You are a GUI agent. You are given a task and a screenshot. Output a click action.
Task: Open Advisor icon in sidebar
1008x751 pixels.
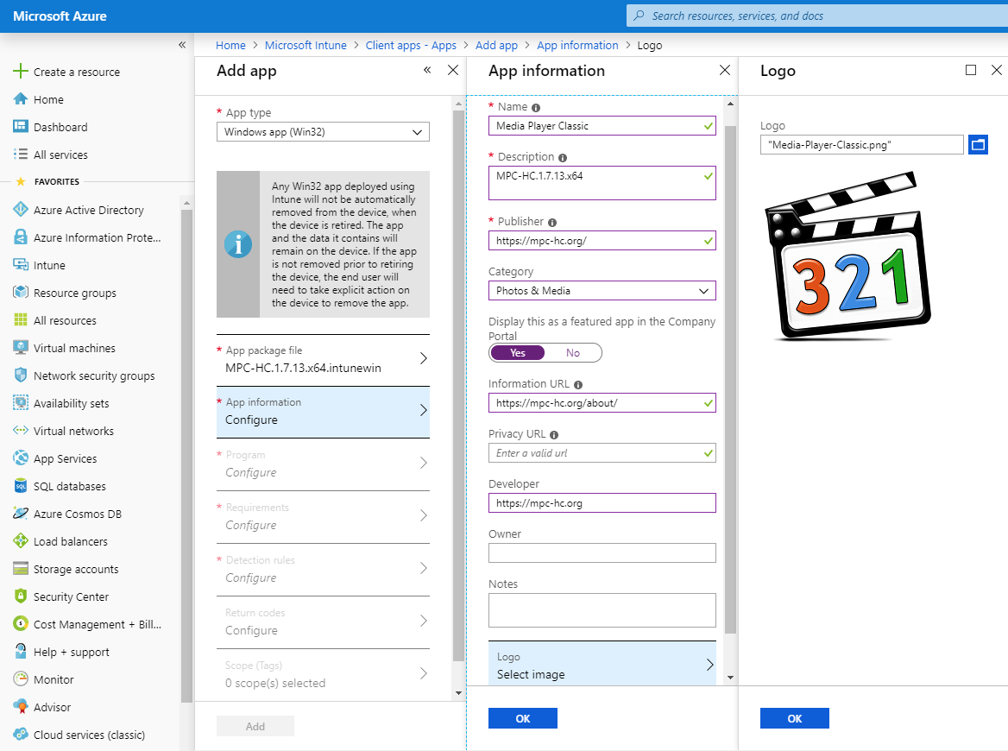pos(21,707)
